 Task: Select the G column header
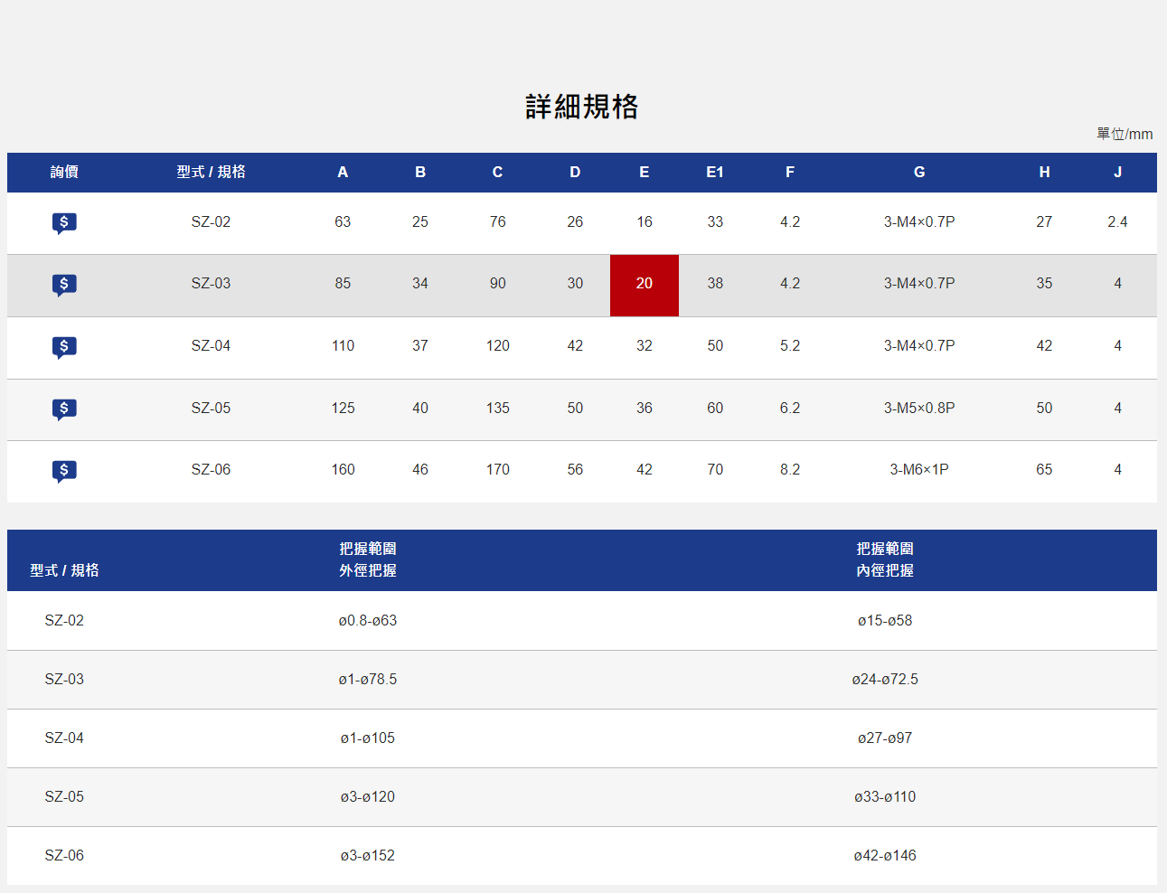click(918, 173)
